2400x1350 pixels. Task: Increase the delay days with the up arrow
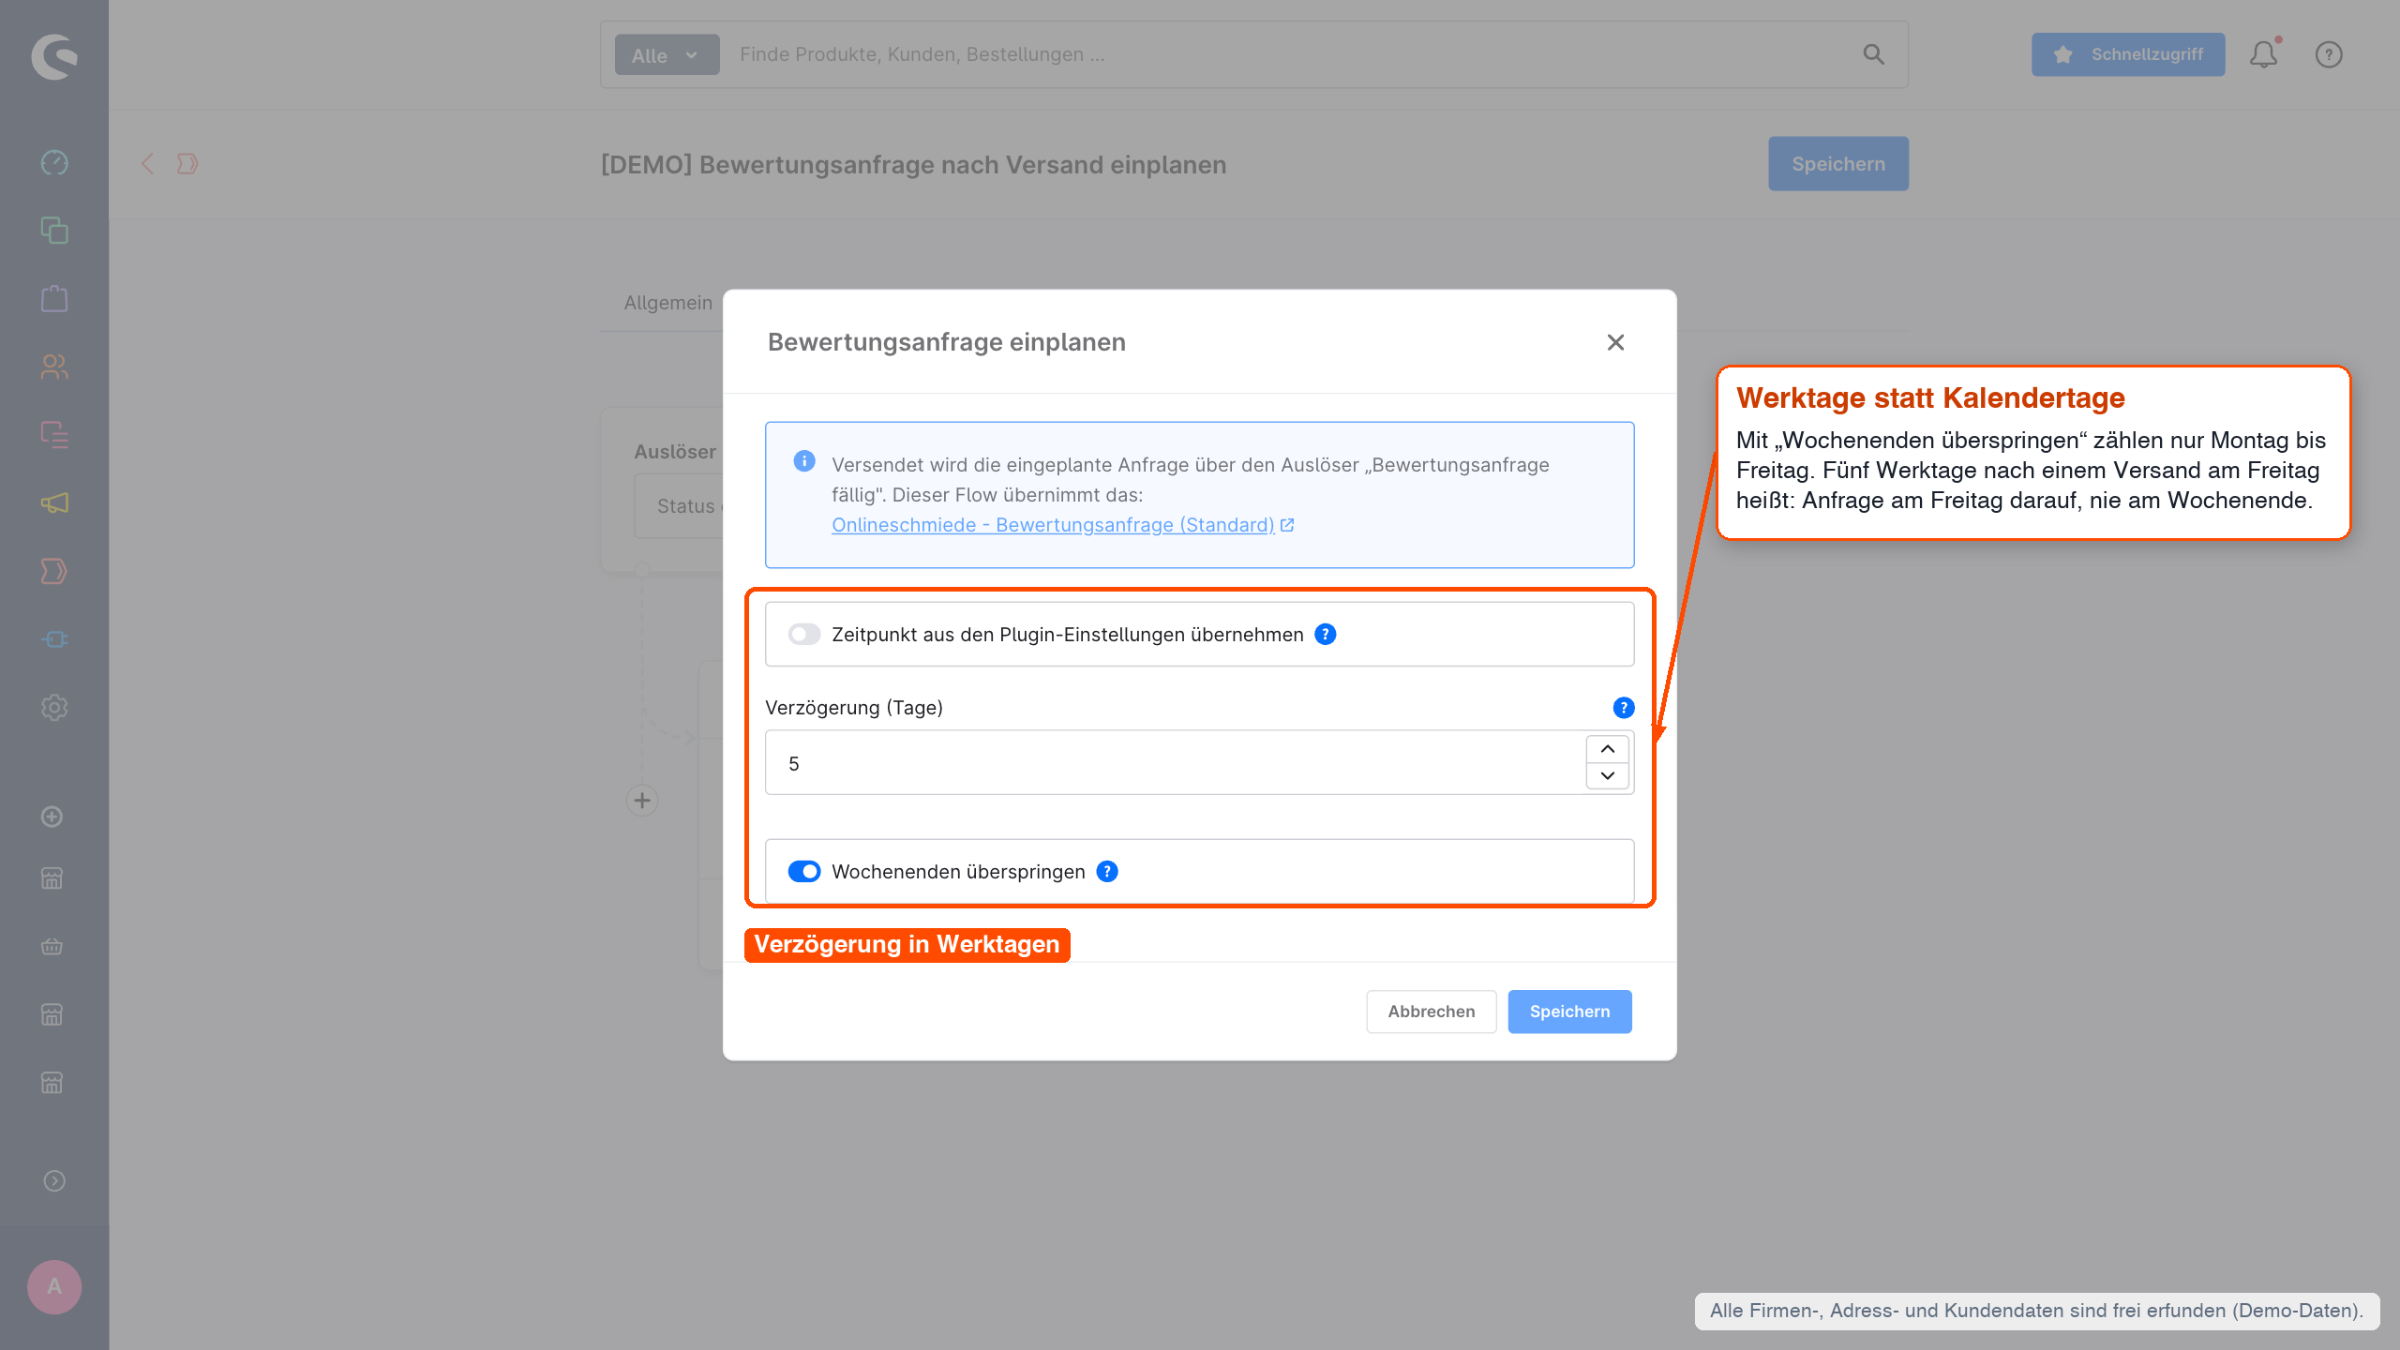1608,749
